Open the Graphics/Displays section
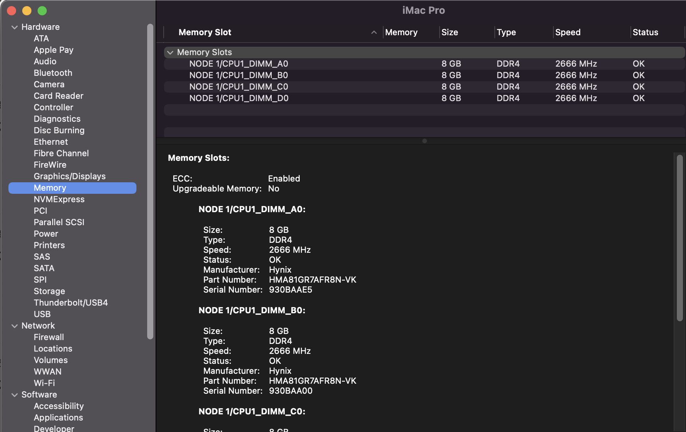 click(x=69, y=176)
